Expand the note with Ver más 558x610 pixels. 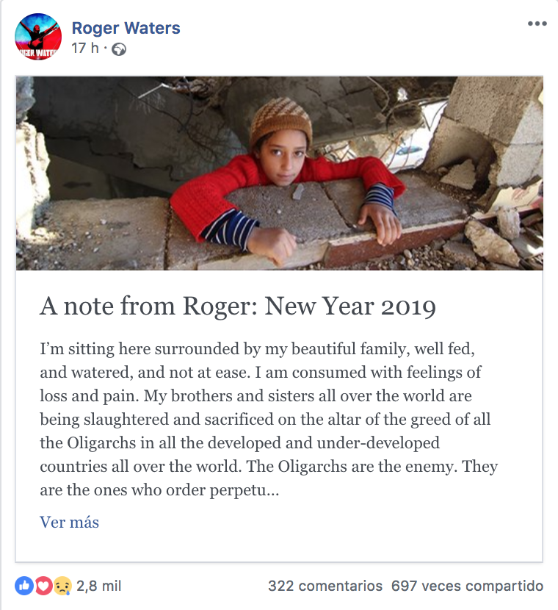pyautogui.click(x=69, y=522)
